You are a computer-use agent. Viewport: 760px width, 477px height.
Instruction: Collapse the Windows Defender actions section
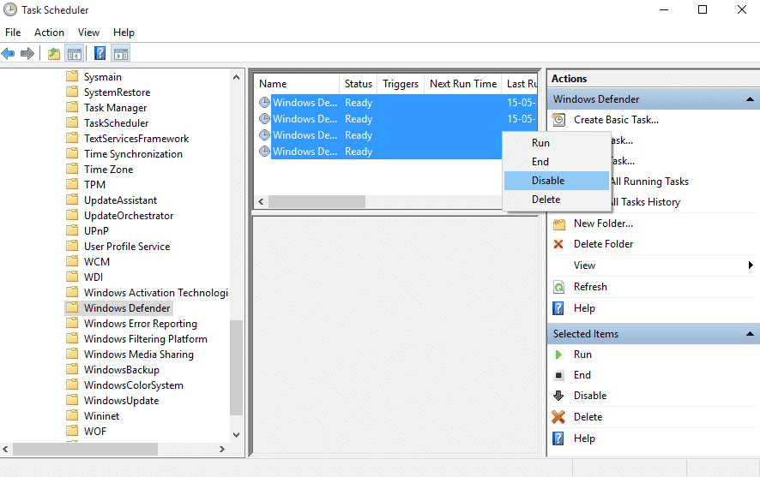coord(750,99)
